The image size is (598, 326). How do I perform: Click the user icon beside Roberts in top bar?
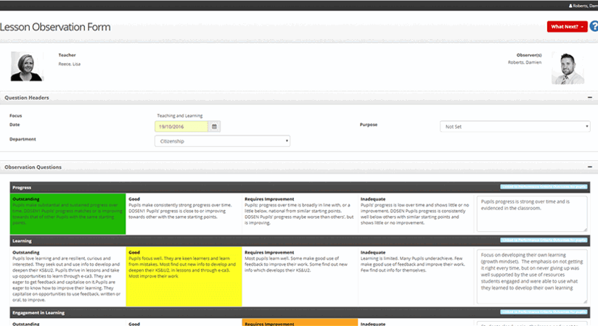(570, 6)
